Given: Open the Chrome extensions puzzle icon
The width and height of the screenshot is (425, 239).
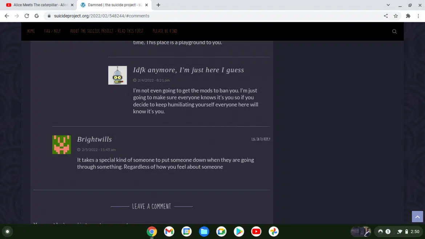Looking at the screenshot, I should click(x=408, y=16).
